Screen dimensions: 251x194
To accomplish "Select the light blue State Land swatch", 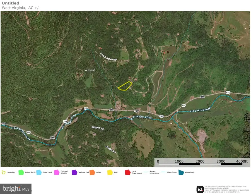I will (39, 173).
